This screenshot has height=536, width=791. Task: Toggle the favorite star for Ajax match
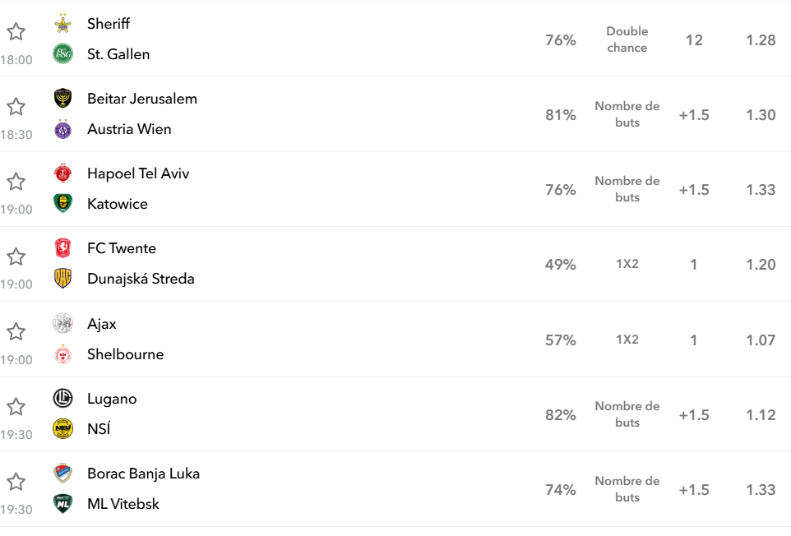(16, 332)
